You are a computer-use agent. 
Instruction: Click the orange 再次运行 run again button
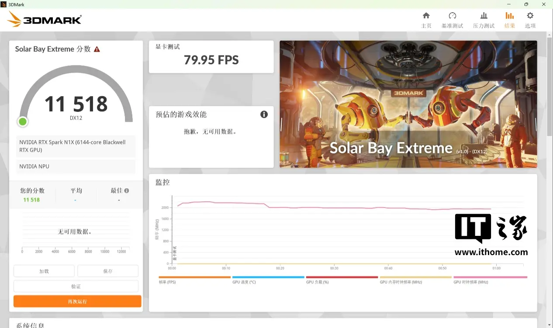tap(77, 301)
